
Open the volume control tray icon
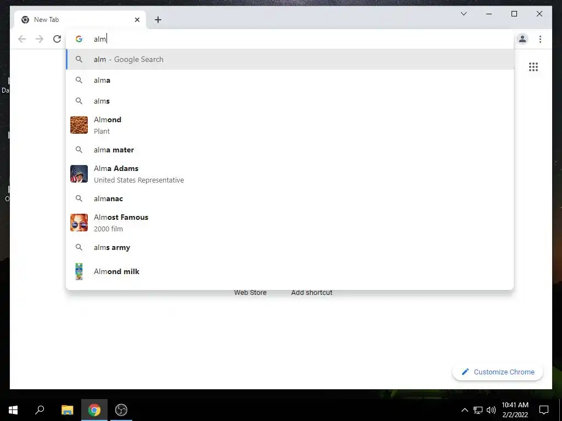coord(491,410)
